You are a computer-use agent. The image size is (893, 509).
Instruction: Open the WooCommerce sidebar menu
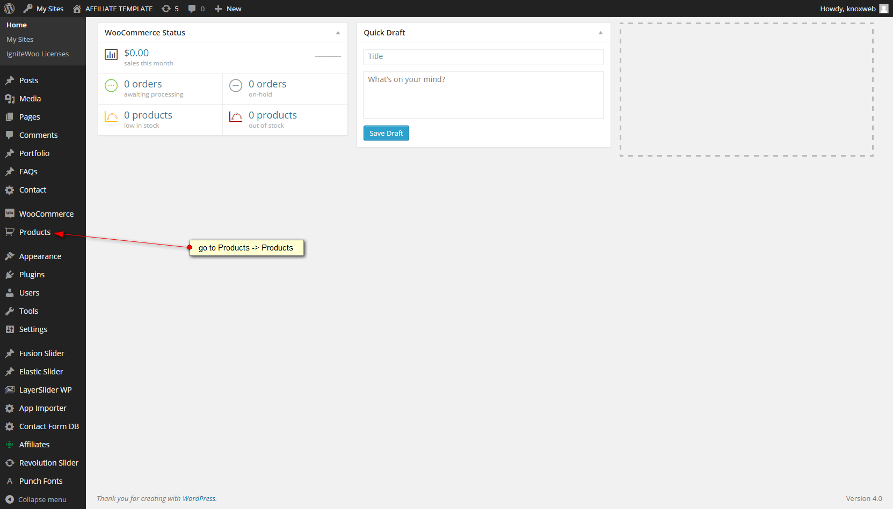46,214
